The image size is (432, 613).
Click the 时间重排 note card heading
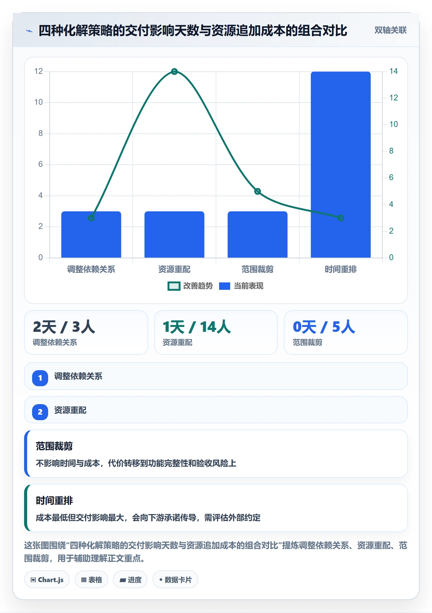54,501
